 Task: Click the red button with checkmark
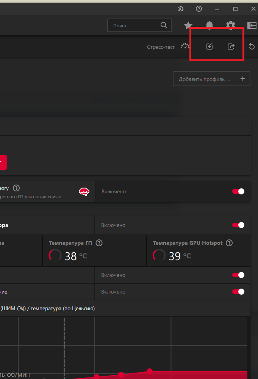(x=3, y=162)
